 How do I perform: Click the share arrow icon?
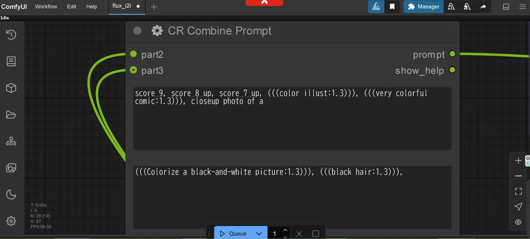[483, 7]
